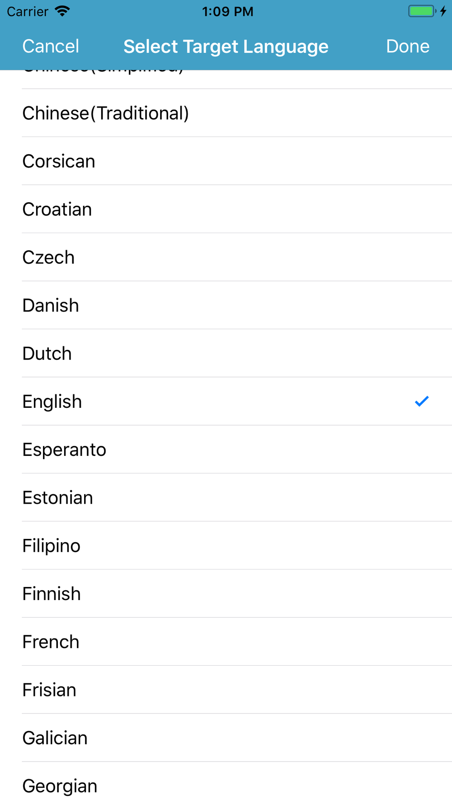Select Esperanto as target language

(x=226, y=449)
